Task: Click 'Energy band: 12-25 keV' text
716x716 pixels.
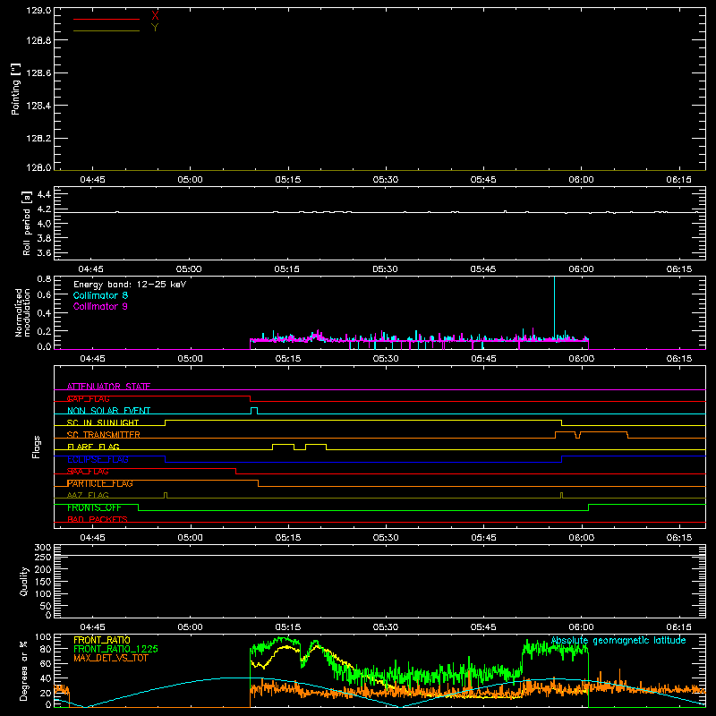Action: (x=130, y=285)
